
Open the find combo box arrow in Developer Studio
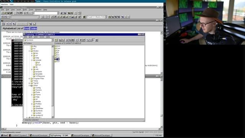[x=58, y=13]
